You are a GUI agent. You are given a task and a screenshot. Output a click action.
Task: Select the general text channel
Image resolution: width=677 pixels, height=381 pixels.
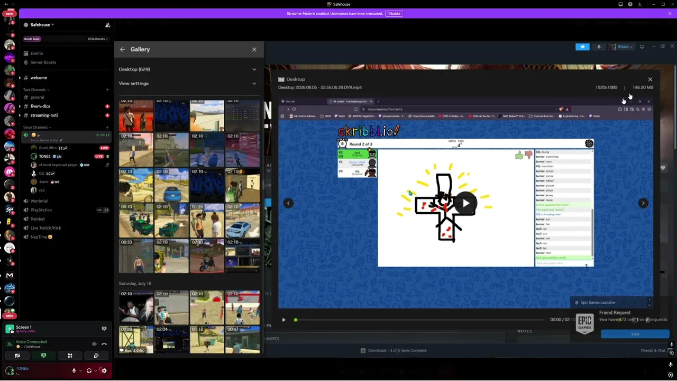[x=37, y=97]
